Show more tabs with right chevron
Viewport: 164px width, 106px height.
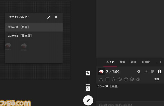(x=160, y=62)
